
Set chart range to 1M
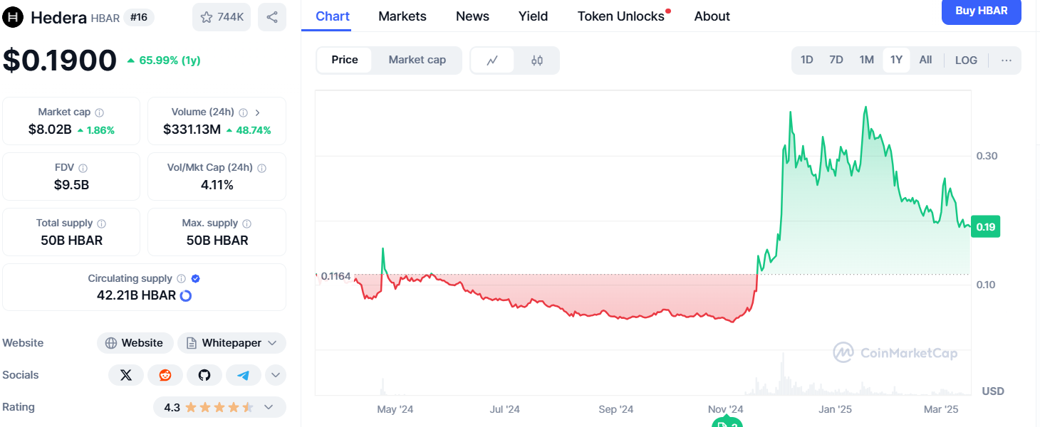coord(867,60)
